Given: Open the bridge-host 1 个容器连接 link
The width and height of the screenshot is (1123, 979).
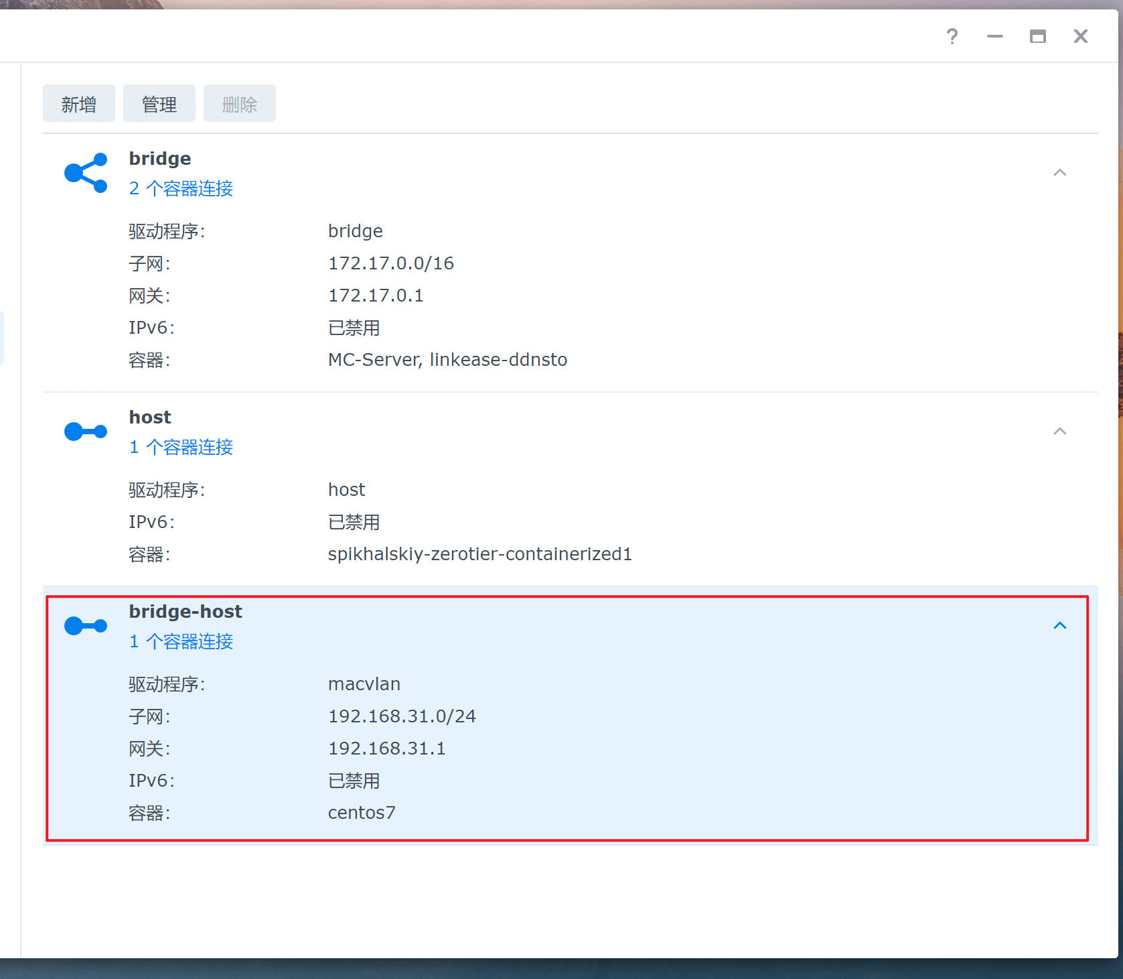Looking at the screenshot, I should click(x=181, y=642).
